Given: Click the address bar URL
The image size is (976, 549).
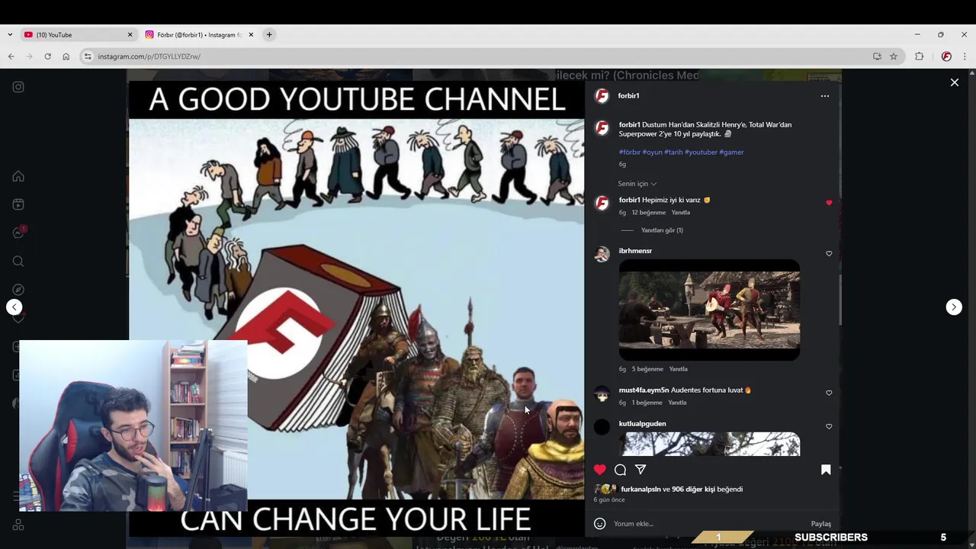Looking at the screenshot, I should coord(149,56).
